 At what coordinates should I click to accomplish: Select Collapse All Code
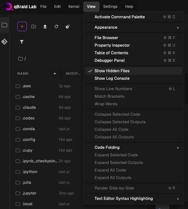pos(134,130)
